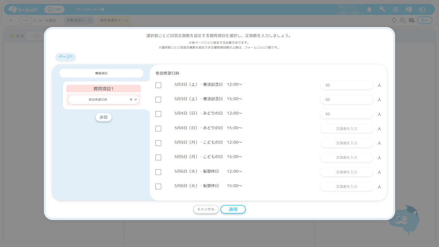Open the apps grid icon
Image resolution: width=439 pixels, height=247 pixels.
(x=395, y=10)
